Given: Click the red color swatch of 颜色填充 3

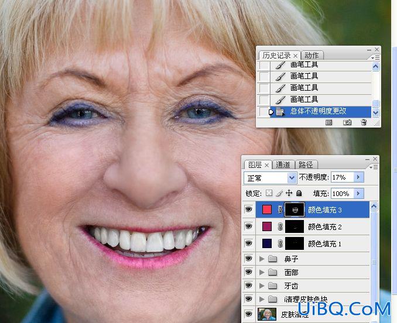Looking at the screenshot, I should [x=267, y=209].
